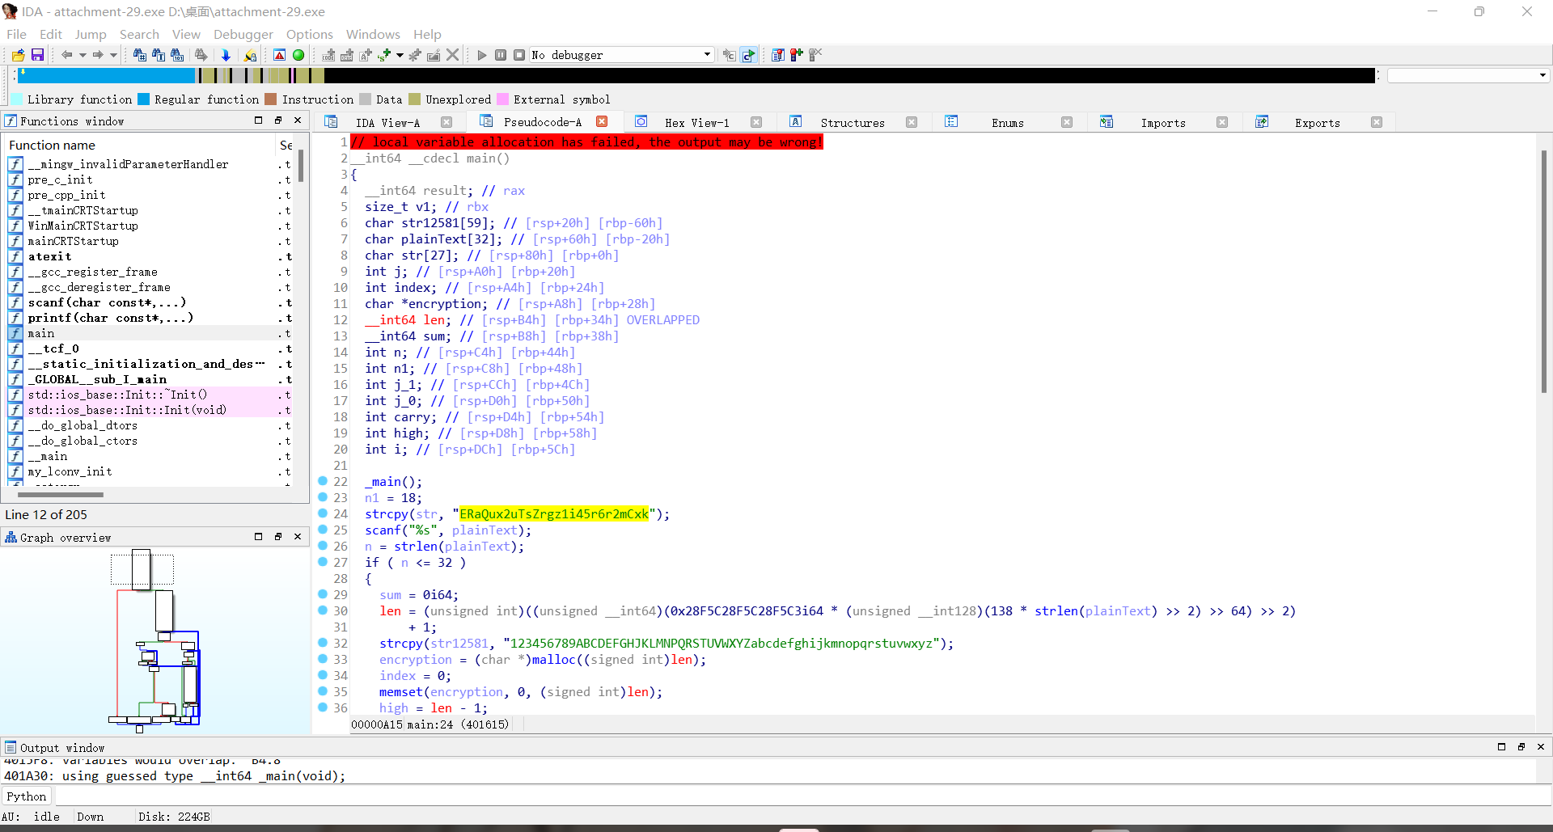Click the Search sequence of bytes icon

click(x=177, y=55)
